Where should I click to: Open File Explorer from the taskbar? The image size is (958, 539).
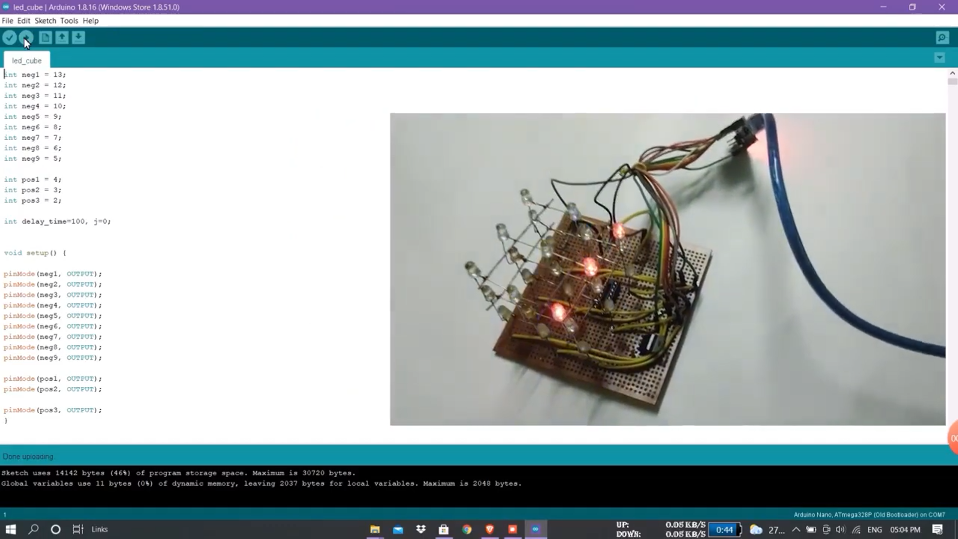[x=375, y=529]
